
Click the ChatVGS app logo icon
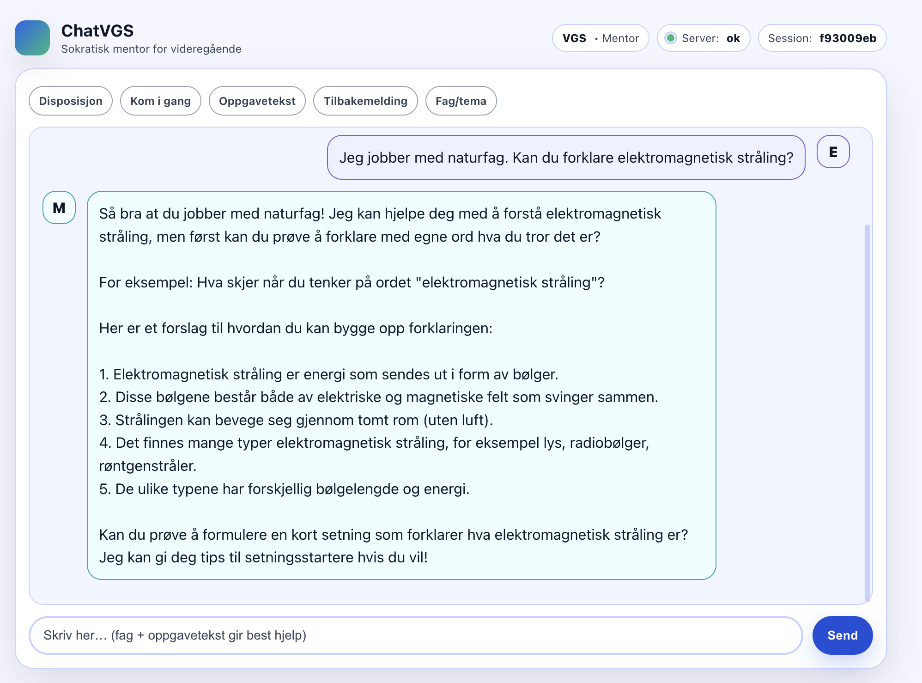32,38
